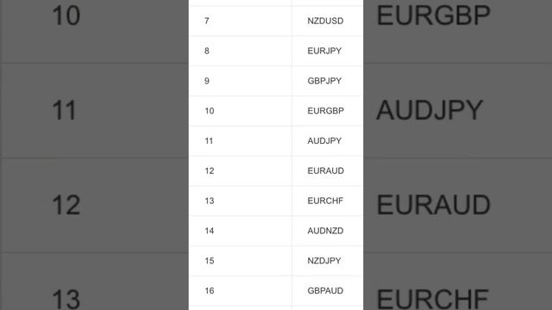Image resolution: width=552 pixels, height=310 pixels.
Task: Click the GBPAUD pair in row 16
Action: (x=325, y=291)
